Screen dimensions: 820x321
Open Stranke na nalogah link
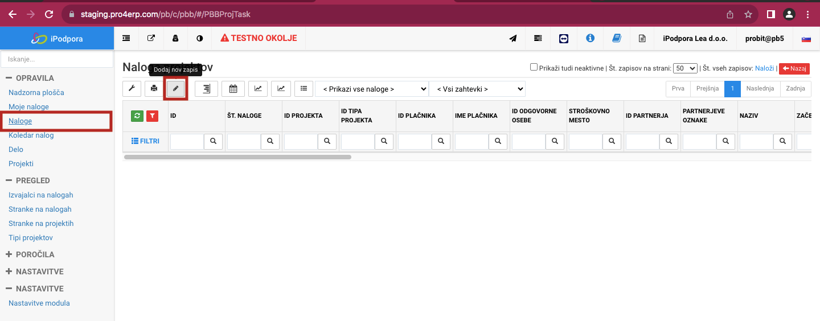click(x=40, y=209)
